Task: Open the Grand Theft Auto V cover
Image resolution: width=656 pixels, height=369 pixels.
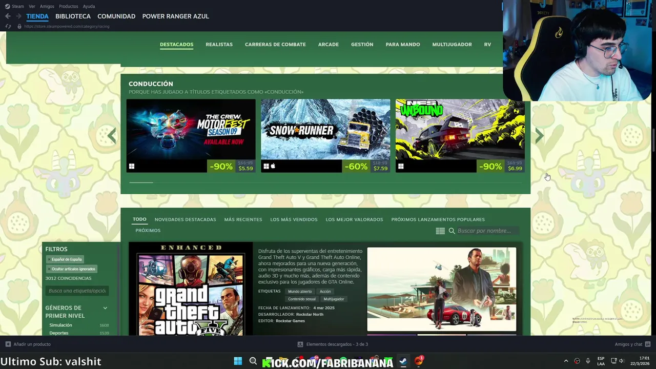Action: (x=191, y=289)
